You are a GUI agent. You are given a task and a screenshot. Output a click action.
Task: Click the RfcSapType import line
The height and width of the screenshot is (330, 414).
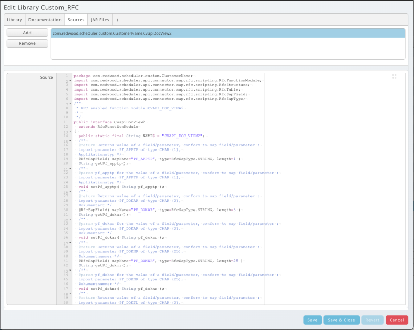(159, 99)
